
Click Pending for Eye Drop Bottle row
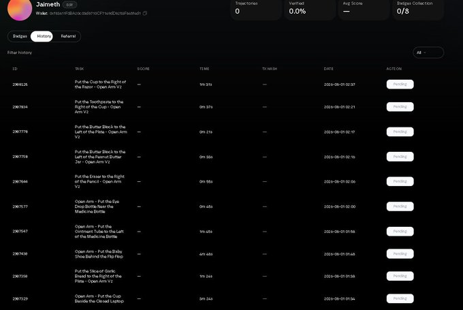400,206
